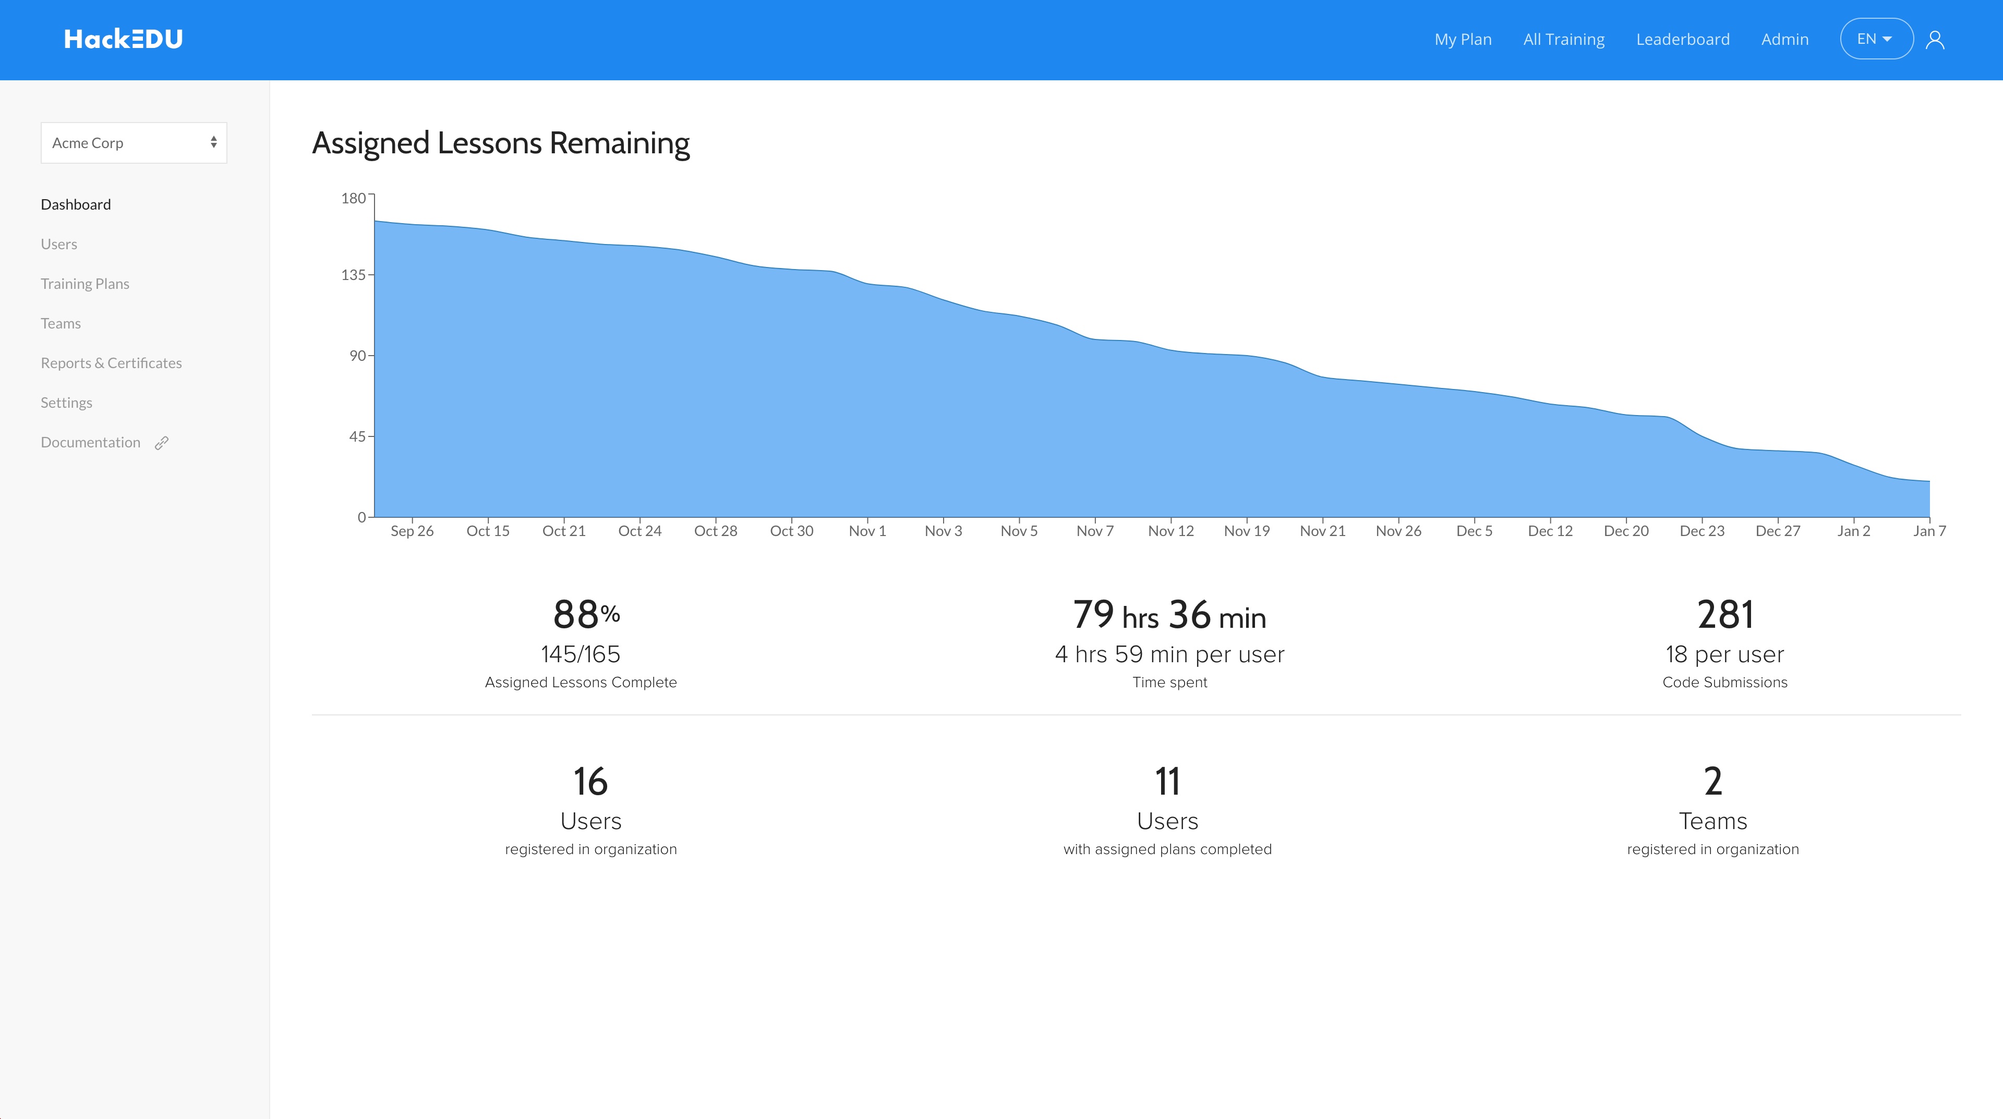The width and height of the screenshot is (2003, 1119).
Task: Open Reports & Certificates
Action: coord(111,363)
